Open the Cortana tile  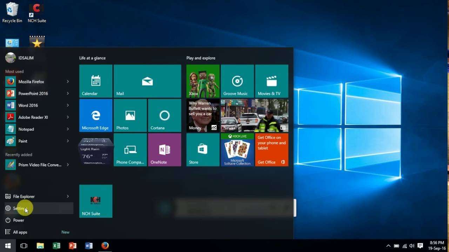click(x=165, y=115)
